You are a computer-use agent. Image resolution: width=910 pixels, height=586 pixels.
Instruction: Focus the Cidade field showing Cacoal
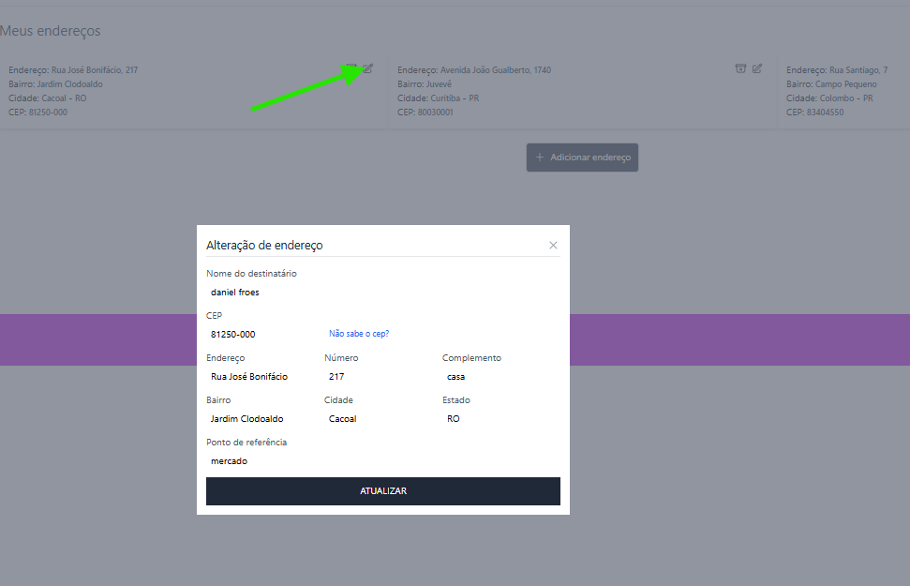point(381,419)
